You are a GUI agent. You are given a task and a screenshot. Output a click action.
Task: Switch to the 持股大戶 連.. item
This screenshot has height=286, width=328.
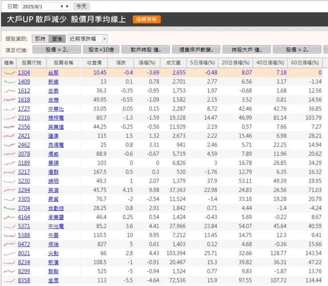246,50
